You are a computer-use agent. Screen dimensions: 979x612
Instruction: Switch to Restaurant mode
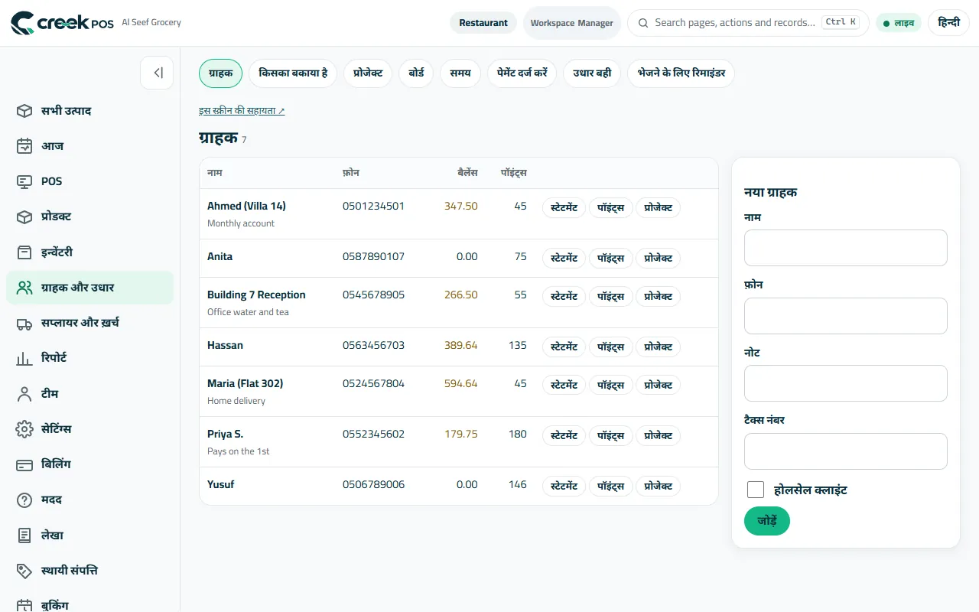(483, 23)
